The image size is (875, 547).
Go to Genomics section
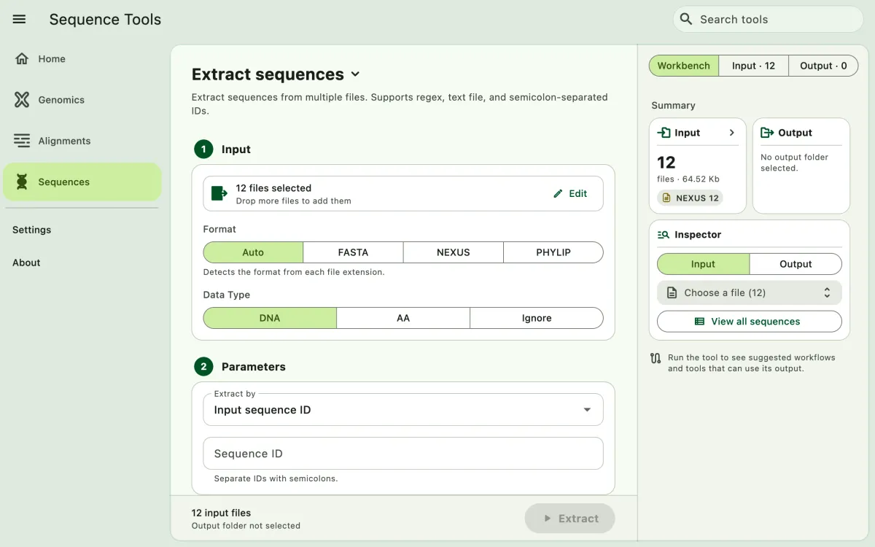(x=82, y=100)
